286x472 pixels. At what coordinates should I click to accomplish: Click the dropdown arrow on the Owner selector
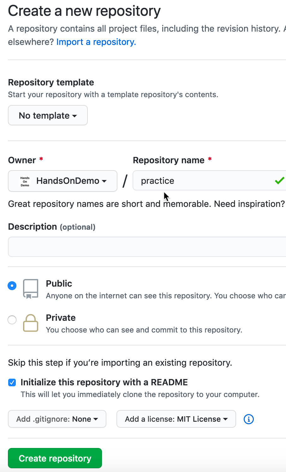[104, 181]
